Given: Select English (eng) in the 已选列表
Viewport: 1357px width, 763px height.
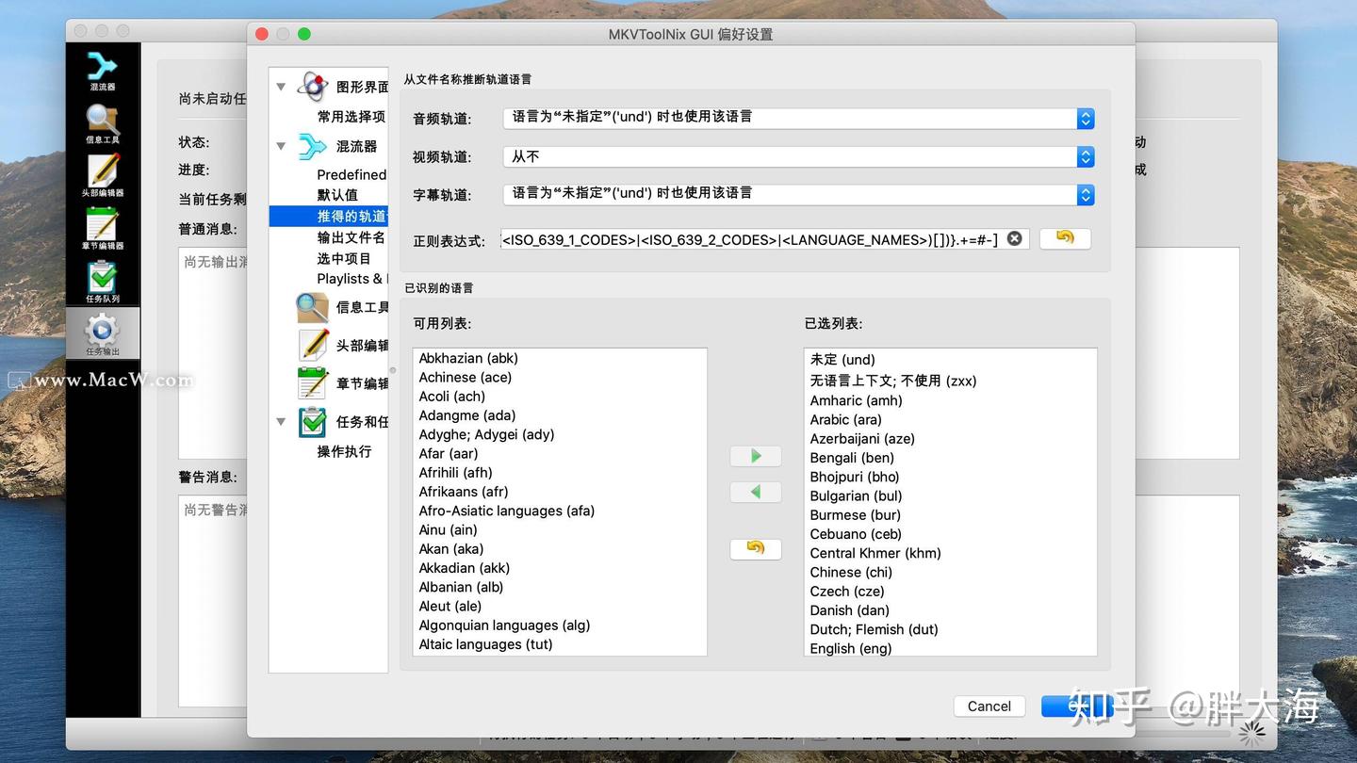Looking at the screenshot, I should (x=851, y=648).
